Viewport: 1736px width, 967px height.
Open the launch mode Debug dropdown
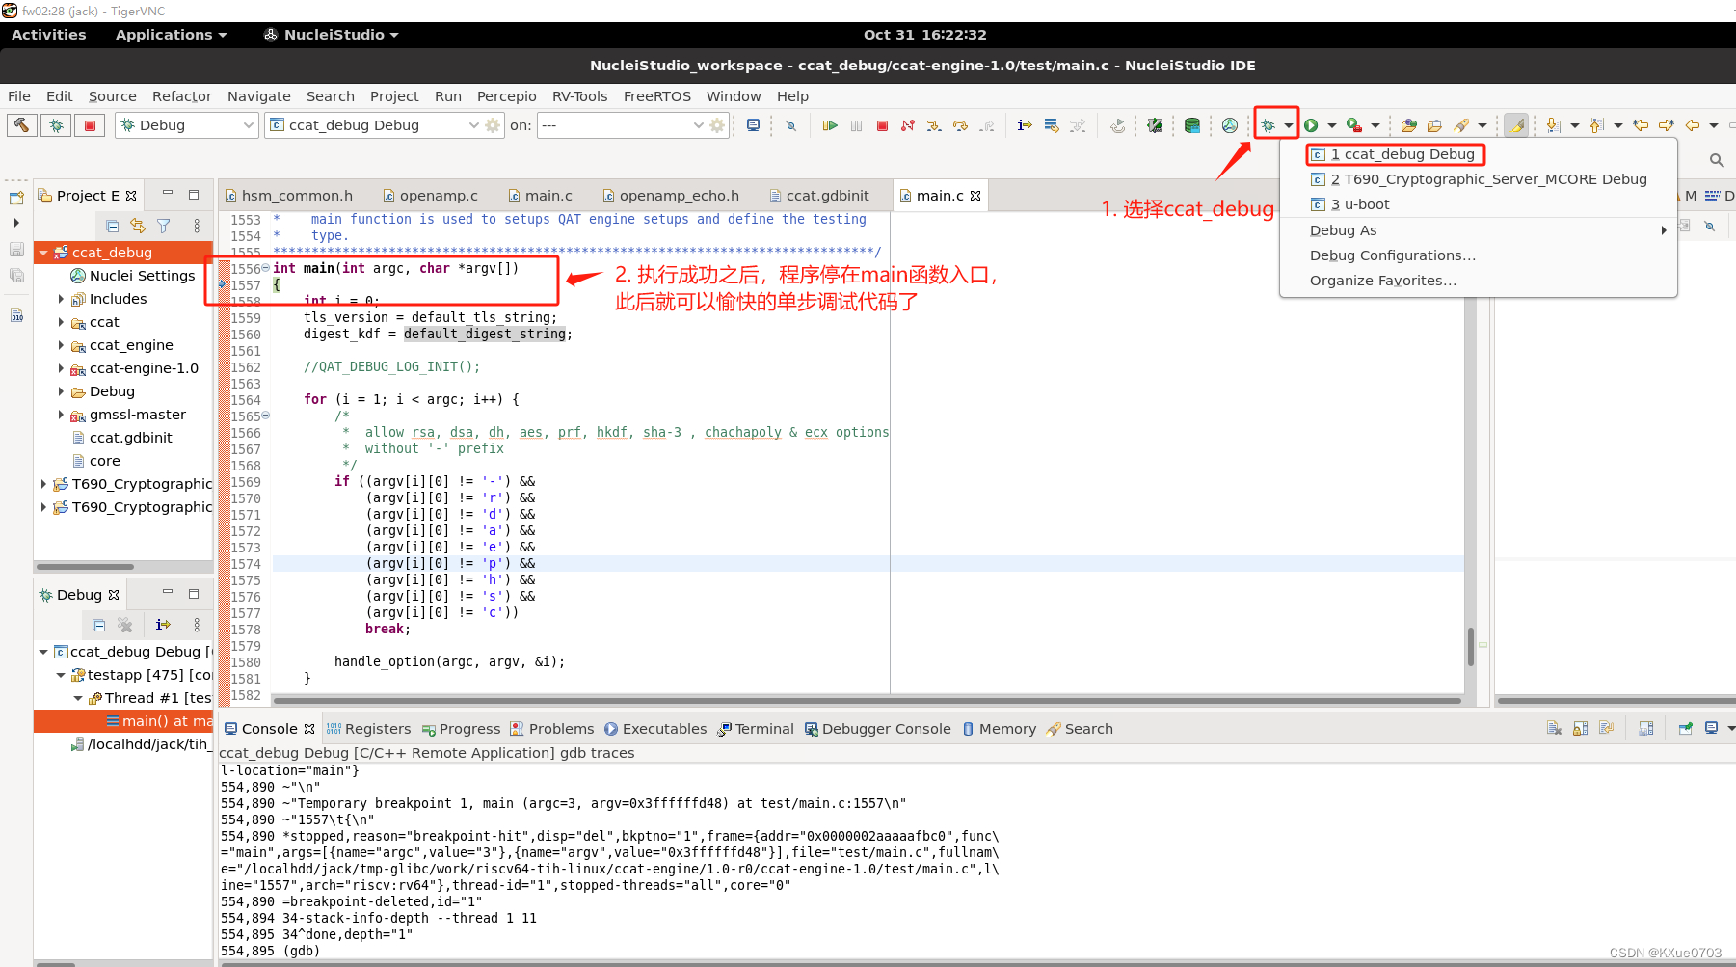[188, 125]
